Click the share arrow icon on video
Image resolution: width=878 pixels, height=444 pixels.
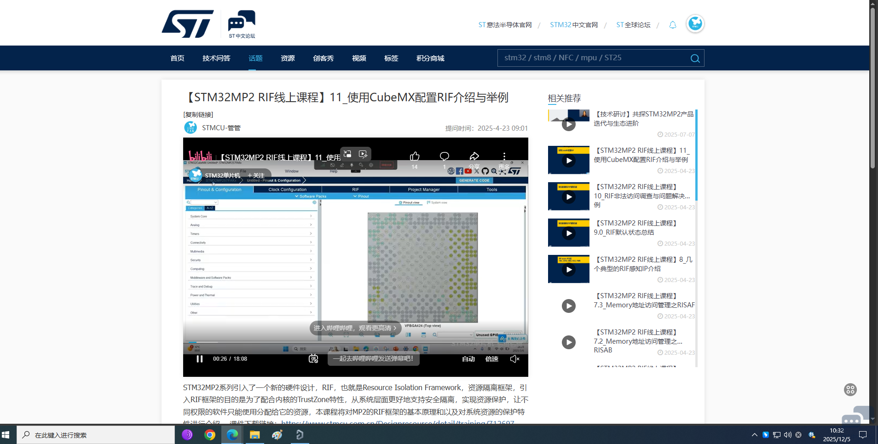coord(474,156)
